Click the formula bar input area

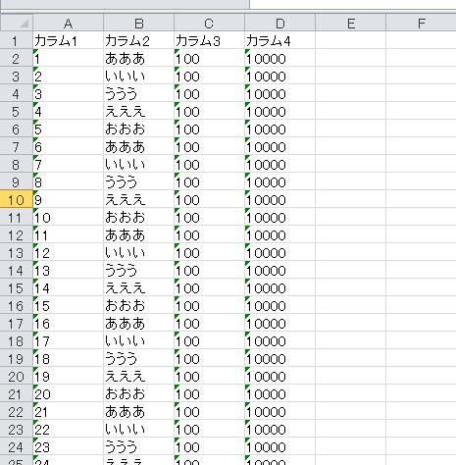pyautogui.click(x=353, y=4)
